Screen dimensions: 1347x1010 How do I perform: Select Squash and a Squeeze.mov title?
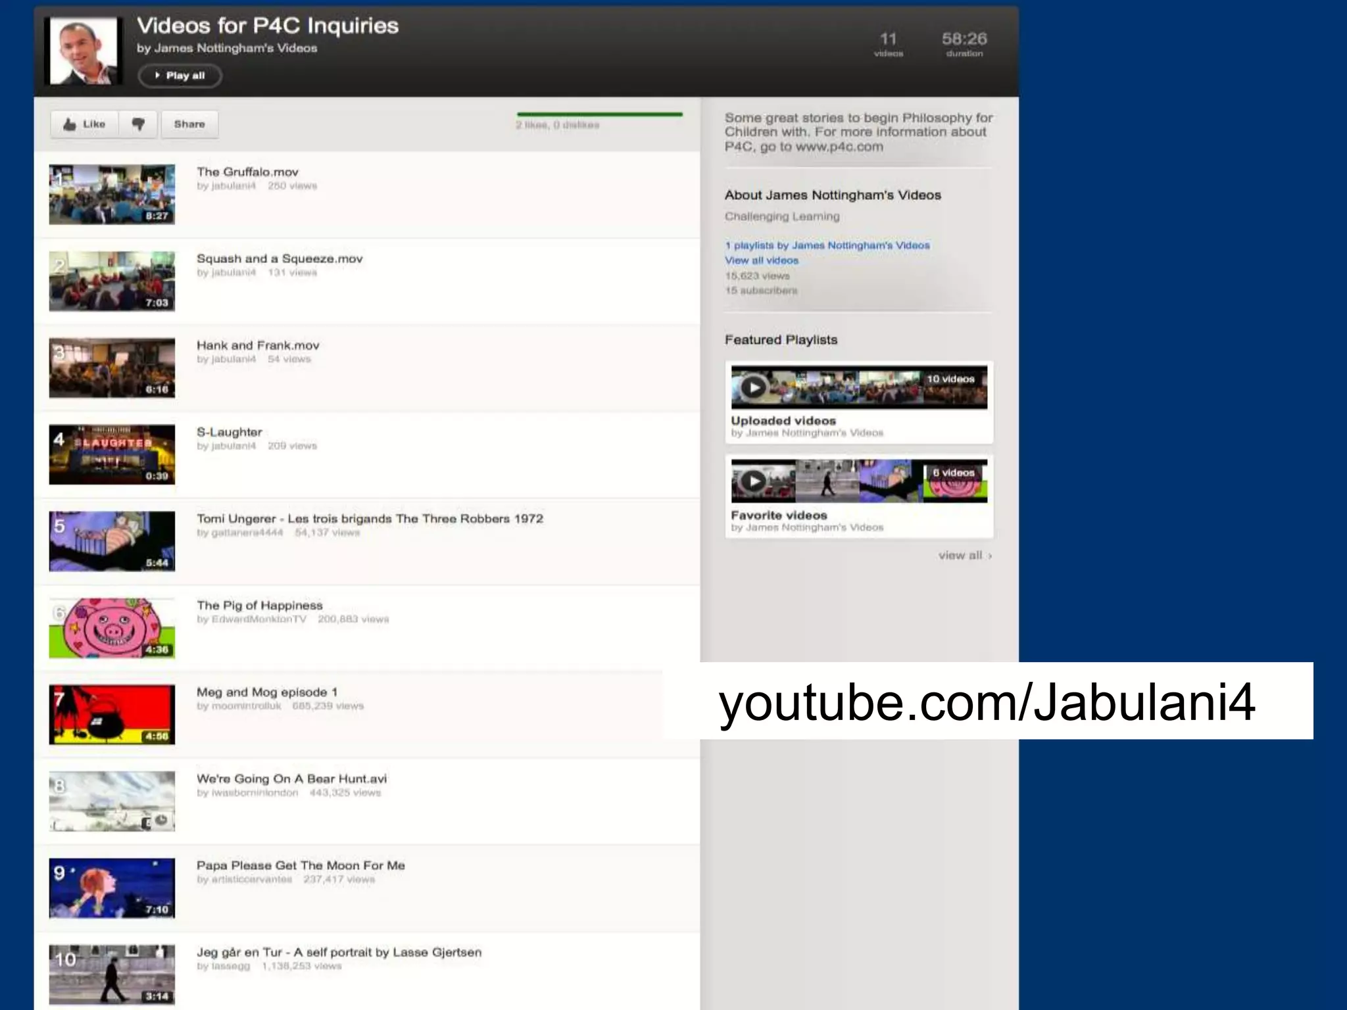[x=280, y=258]
